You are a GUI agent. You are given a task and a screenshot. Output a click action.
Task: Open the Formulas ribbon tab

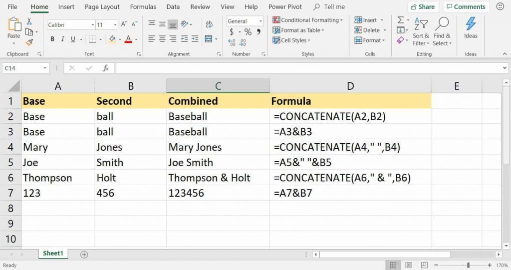(x=143, y=7)
